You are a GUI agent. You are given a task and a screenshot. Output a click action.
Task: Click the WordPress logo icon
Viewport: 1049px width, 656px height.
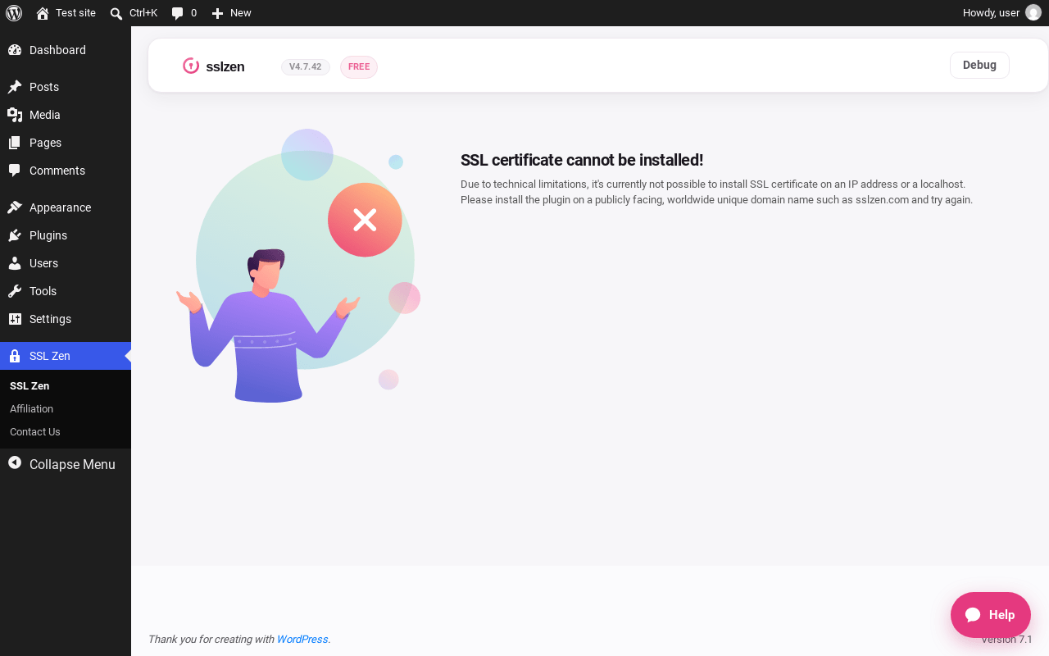click(x=14, y=13)
